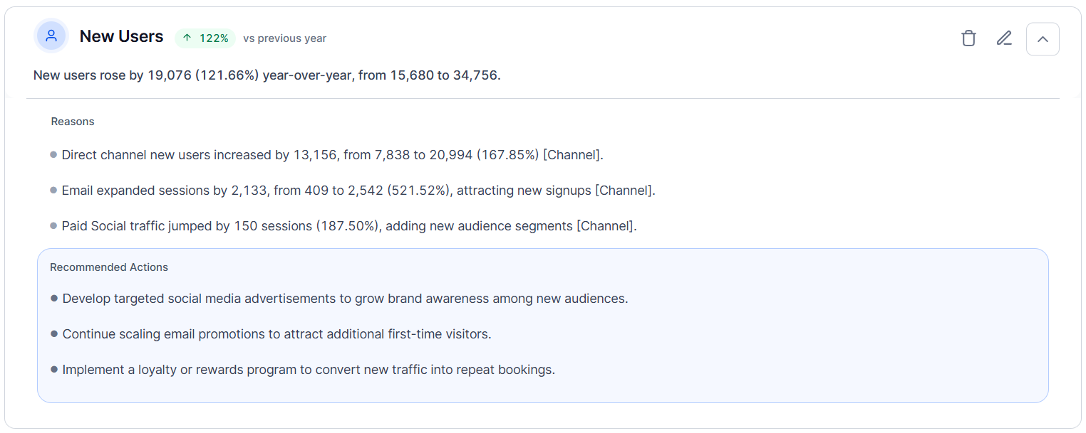Viewport: 1086px width, 433px height.
Task: Select the loyalty or rewards program action
Action: point(309,370)
